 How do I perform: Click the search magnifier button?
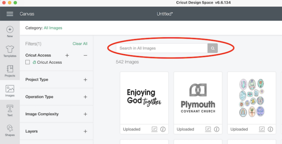(x=213, y=48)
